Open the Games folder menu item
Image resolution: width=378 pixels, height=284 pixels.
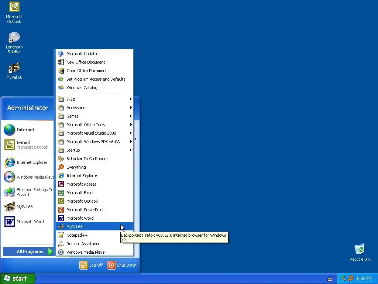(94, 116)
